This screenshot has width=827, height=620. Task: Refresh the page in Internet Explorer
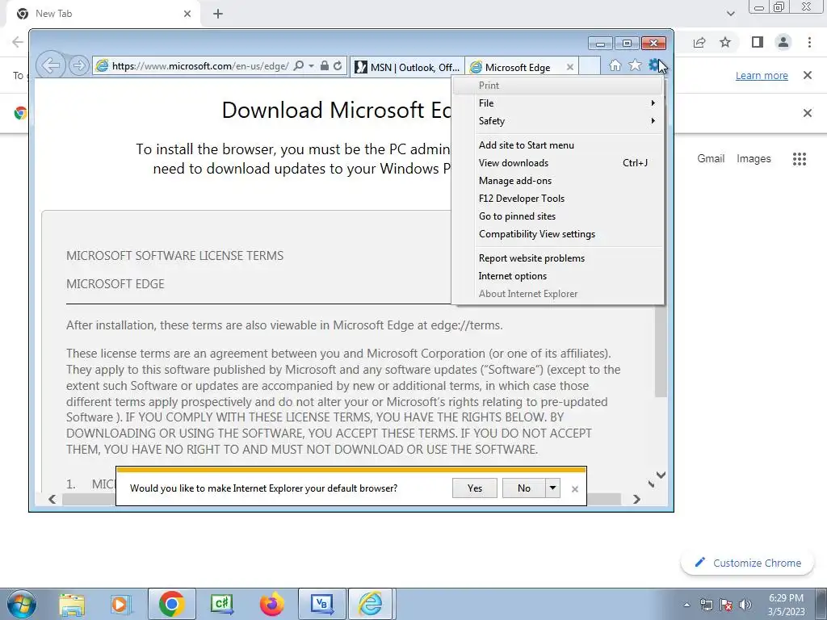tap(338, 66)
